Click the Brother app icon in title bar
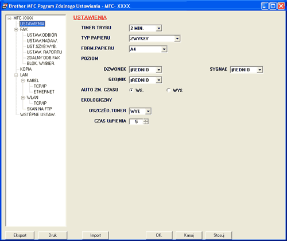 click(5, 6)
